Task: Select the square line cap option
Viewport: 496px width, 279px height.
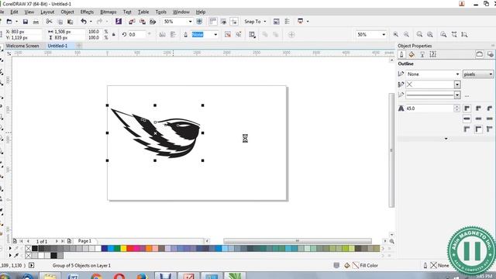Action: click(x=467, y=119)
